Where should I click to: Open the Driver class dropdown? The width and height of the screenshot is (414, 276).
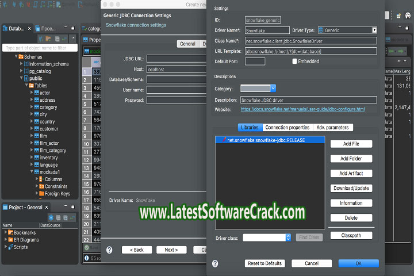click(x=287, y=237)
